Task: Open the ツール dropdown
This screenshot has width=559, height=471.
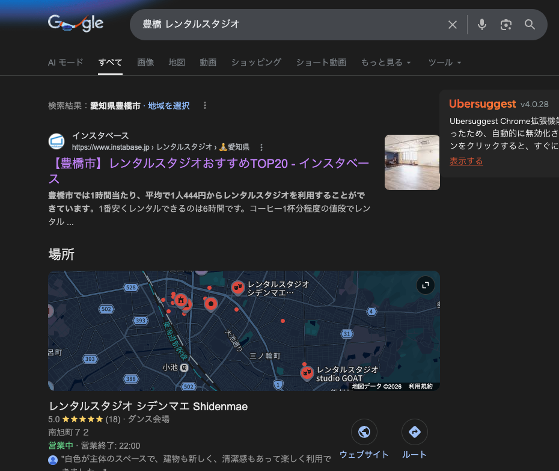Action: click(444, 63)
